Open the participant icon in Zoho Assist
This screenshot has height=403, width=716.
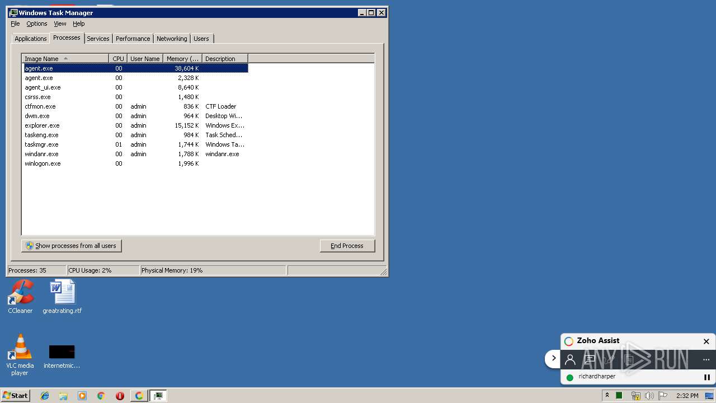[x=570, y=359]
